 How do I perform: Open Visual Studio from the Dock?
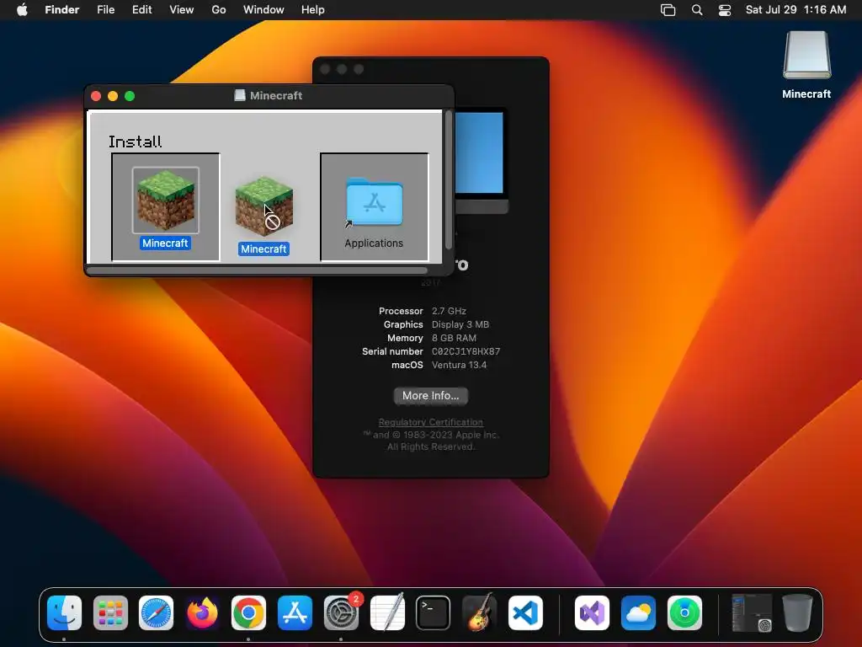[592, 612]
